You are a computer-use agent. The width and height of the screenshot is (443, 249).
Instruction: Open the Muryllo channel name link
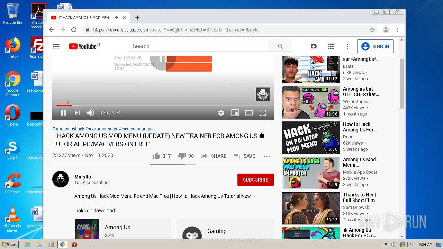(x=83, y=177)
